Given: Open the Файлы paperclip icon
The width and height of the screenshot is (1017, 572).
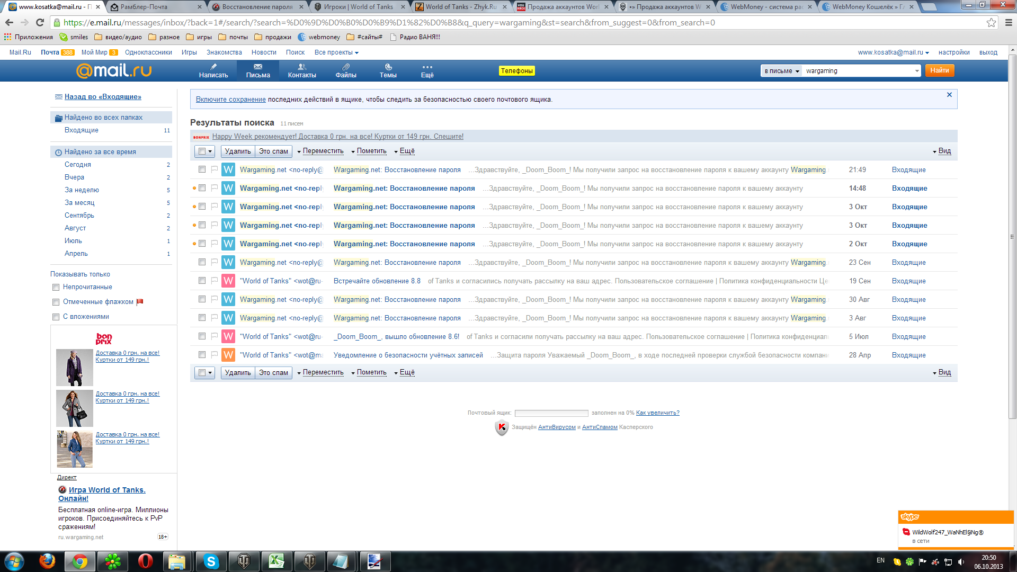Looking at the screenshot, I should (x=346, y=67).
